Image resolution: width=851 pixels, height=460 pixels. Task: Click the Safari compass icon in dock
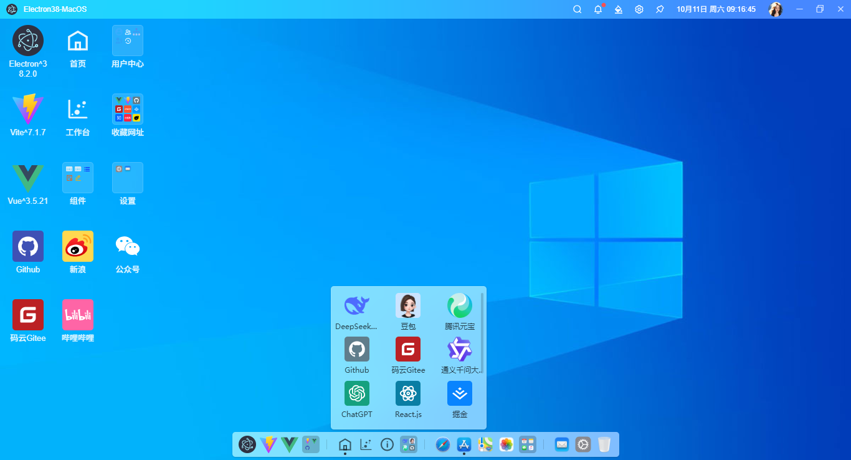(443, 444)
